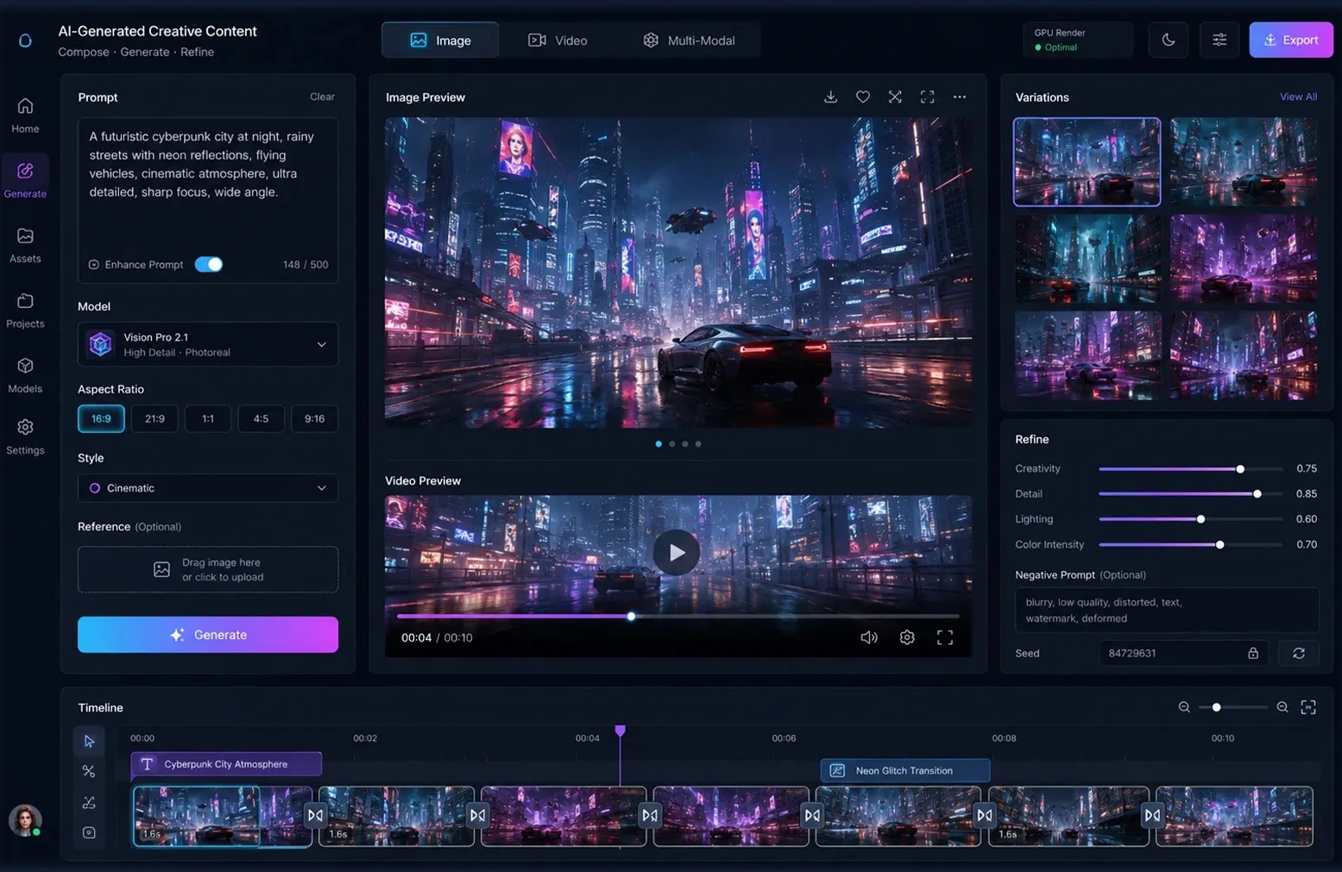Click View All variations

1298,97
